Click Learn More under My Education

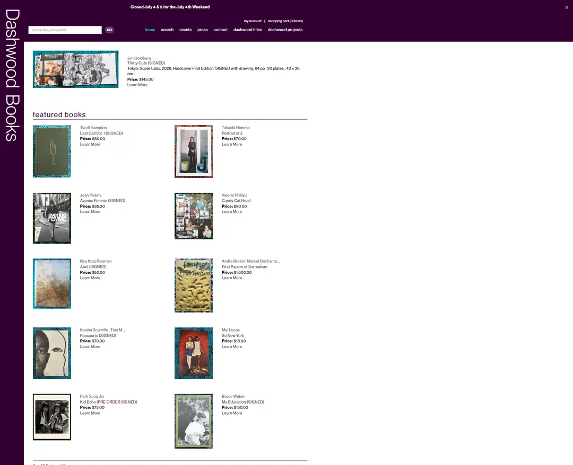[232, 413]
